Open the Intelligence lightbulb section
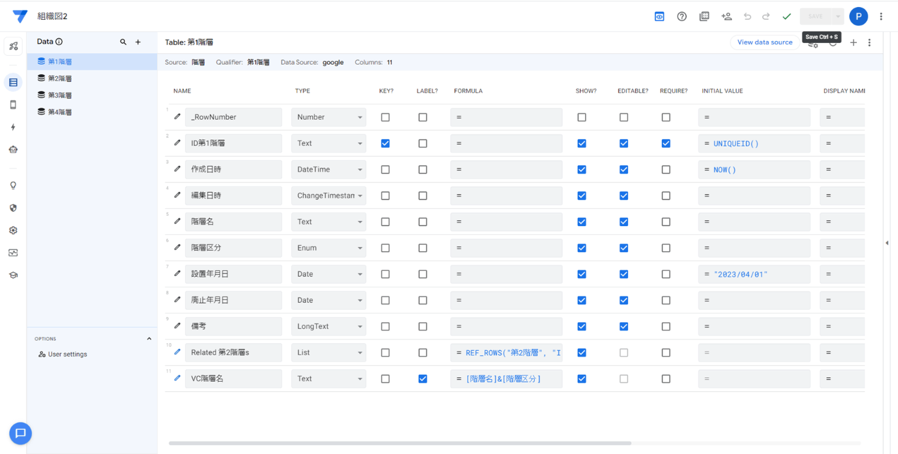 pyautogui.click(x=13, y=186)
